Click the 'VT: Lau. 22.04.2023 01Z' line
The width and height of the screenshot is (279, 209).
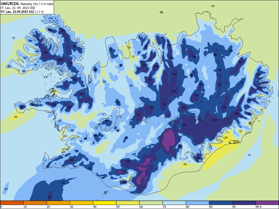click(17, 12)
